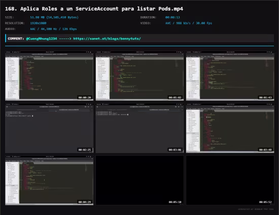Click the 'DURATION:' label
Viewport: 279px width, 215px height.
pos(148,17)
